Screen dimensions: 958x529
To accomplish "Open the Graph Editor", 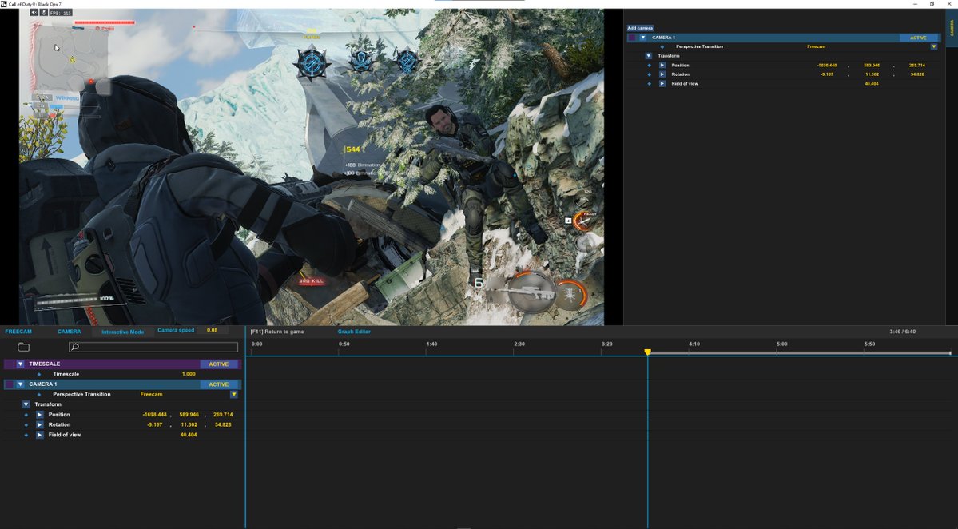I will 355,332.
